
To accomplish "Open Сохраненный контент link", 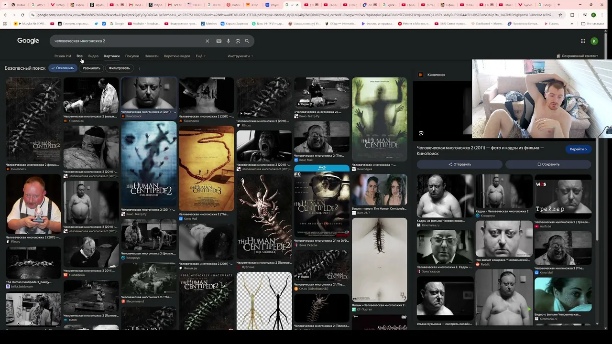I will pyautogui.click(x=577, y=56).
